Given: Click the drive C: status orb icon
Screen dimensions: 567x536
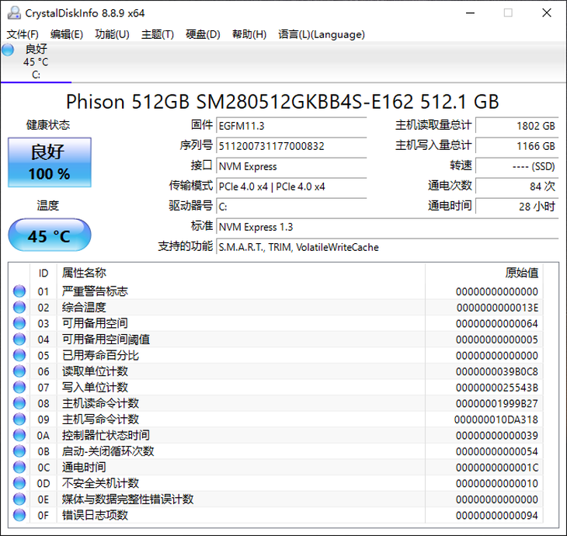Looking at the screenshot, I should click(8, 50).
